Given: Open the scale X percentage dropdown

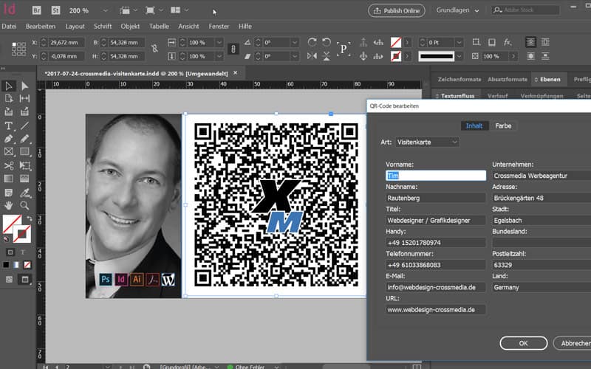Looking at the screenshot, I should pyautogui.click(x=219, y=43).
